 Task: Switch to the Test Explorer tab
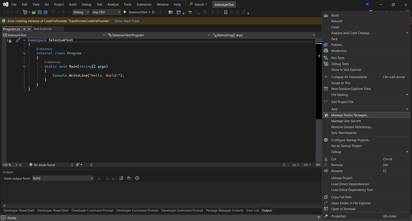42,29
